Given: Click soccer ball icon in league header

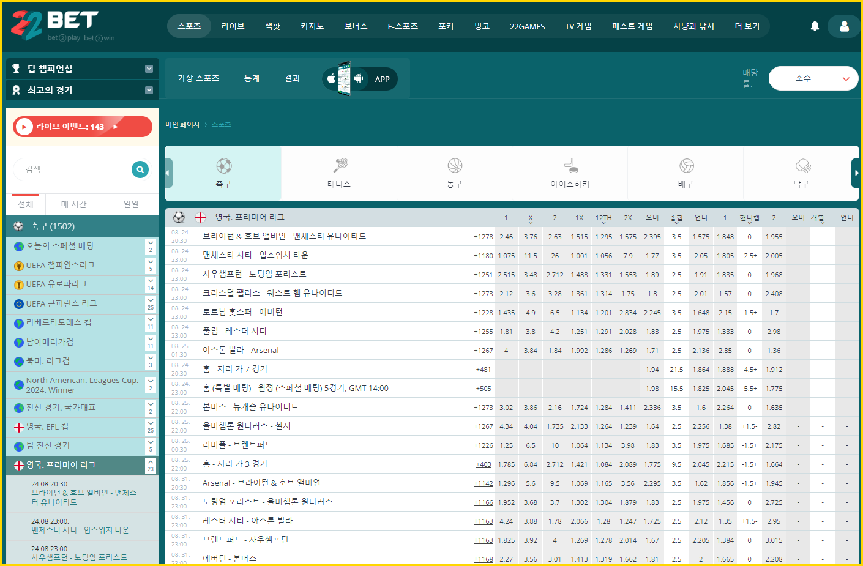Looking at the screenshot, I should tap(179, 217).
